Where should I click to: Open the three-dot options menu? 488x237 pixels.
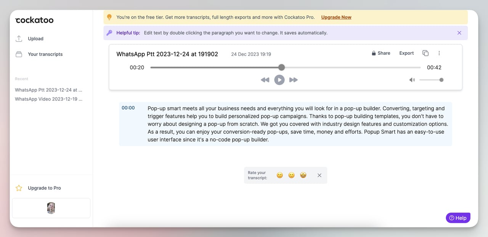point(439,53)
